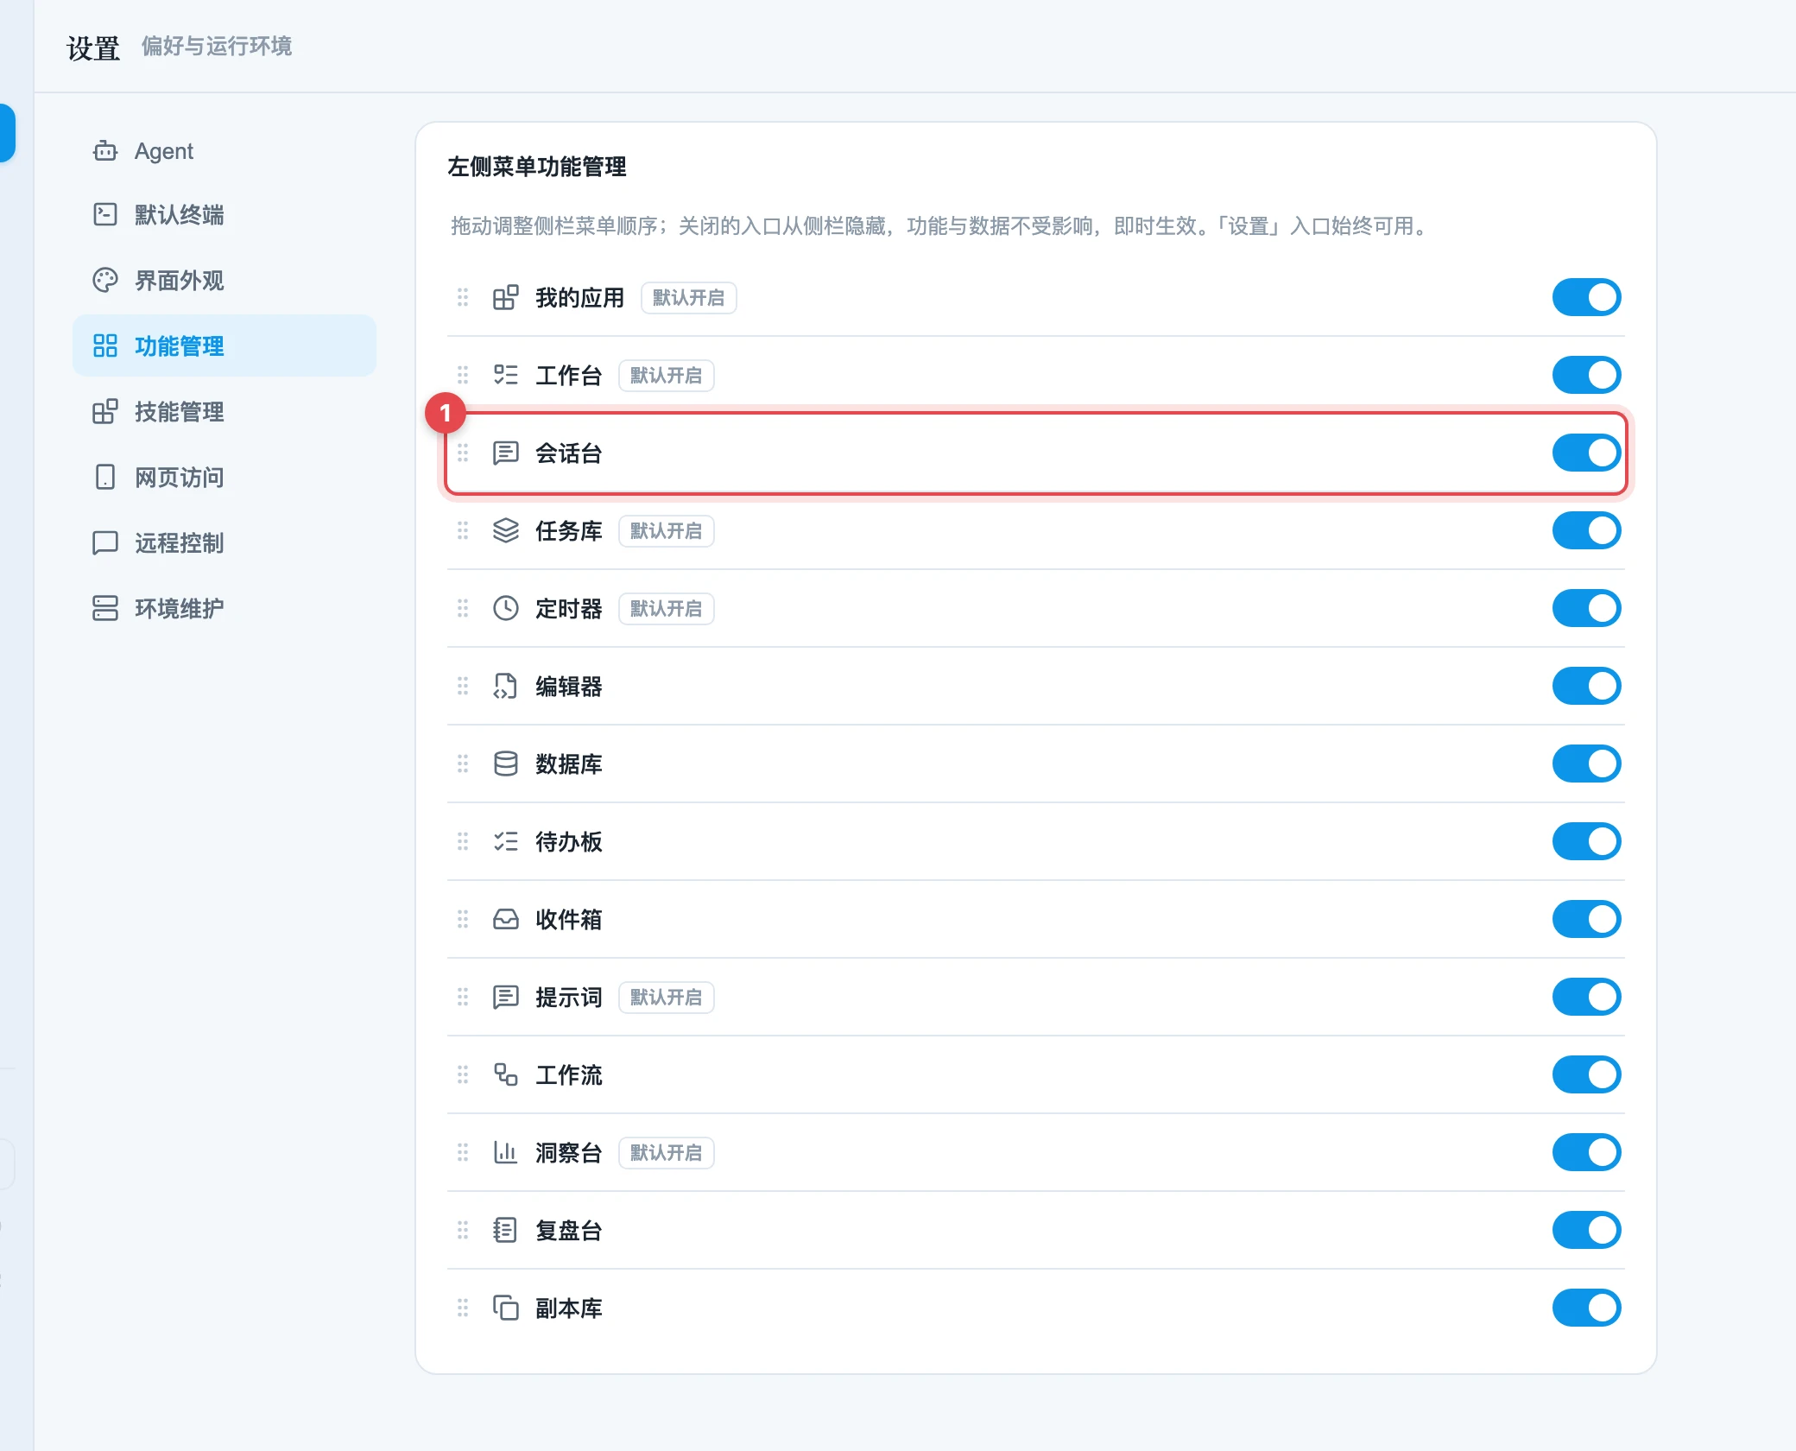Click the 工作台 list icon
The image size is (1796, 1451).
click(x=505, y=376)
